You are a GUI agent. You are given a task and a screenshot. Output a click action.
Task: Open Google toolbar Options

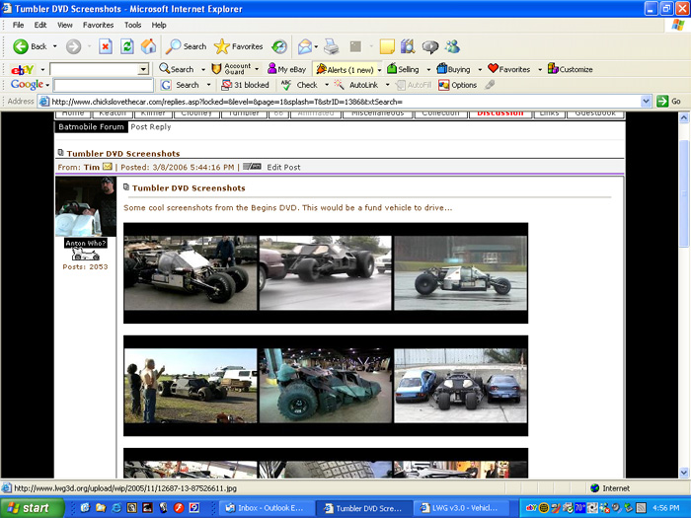pos(458,85)
